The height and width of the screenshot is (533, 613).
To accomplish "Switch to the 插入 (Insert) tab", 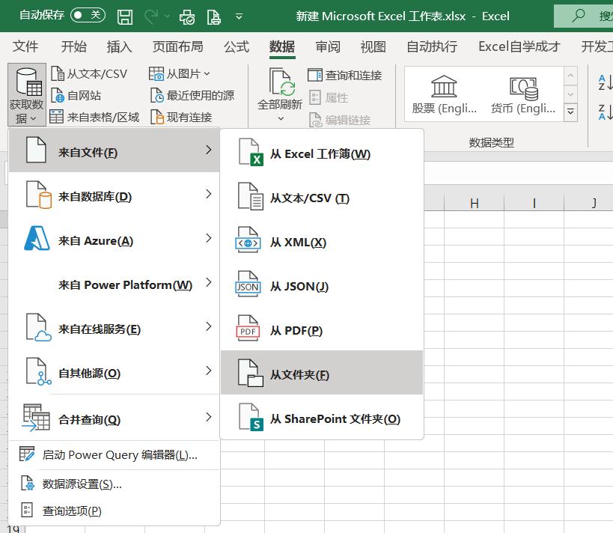I will tap(119, 46).
